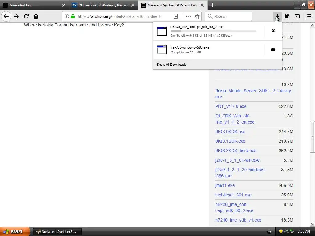Download mobileset_301.exe
The width and height of the screenshot is (315, 236).
pyautogui.click(x=233, y=195)
